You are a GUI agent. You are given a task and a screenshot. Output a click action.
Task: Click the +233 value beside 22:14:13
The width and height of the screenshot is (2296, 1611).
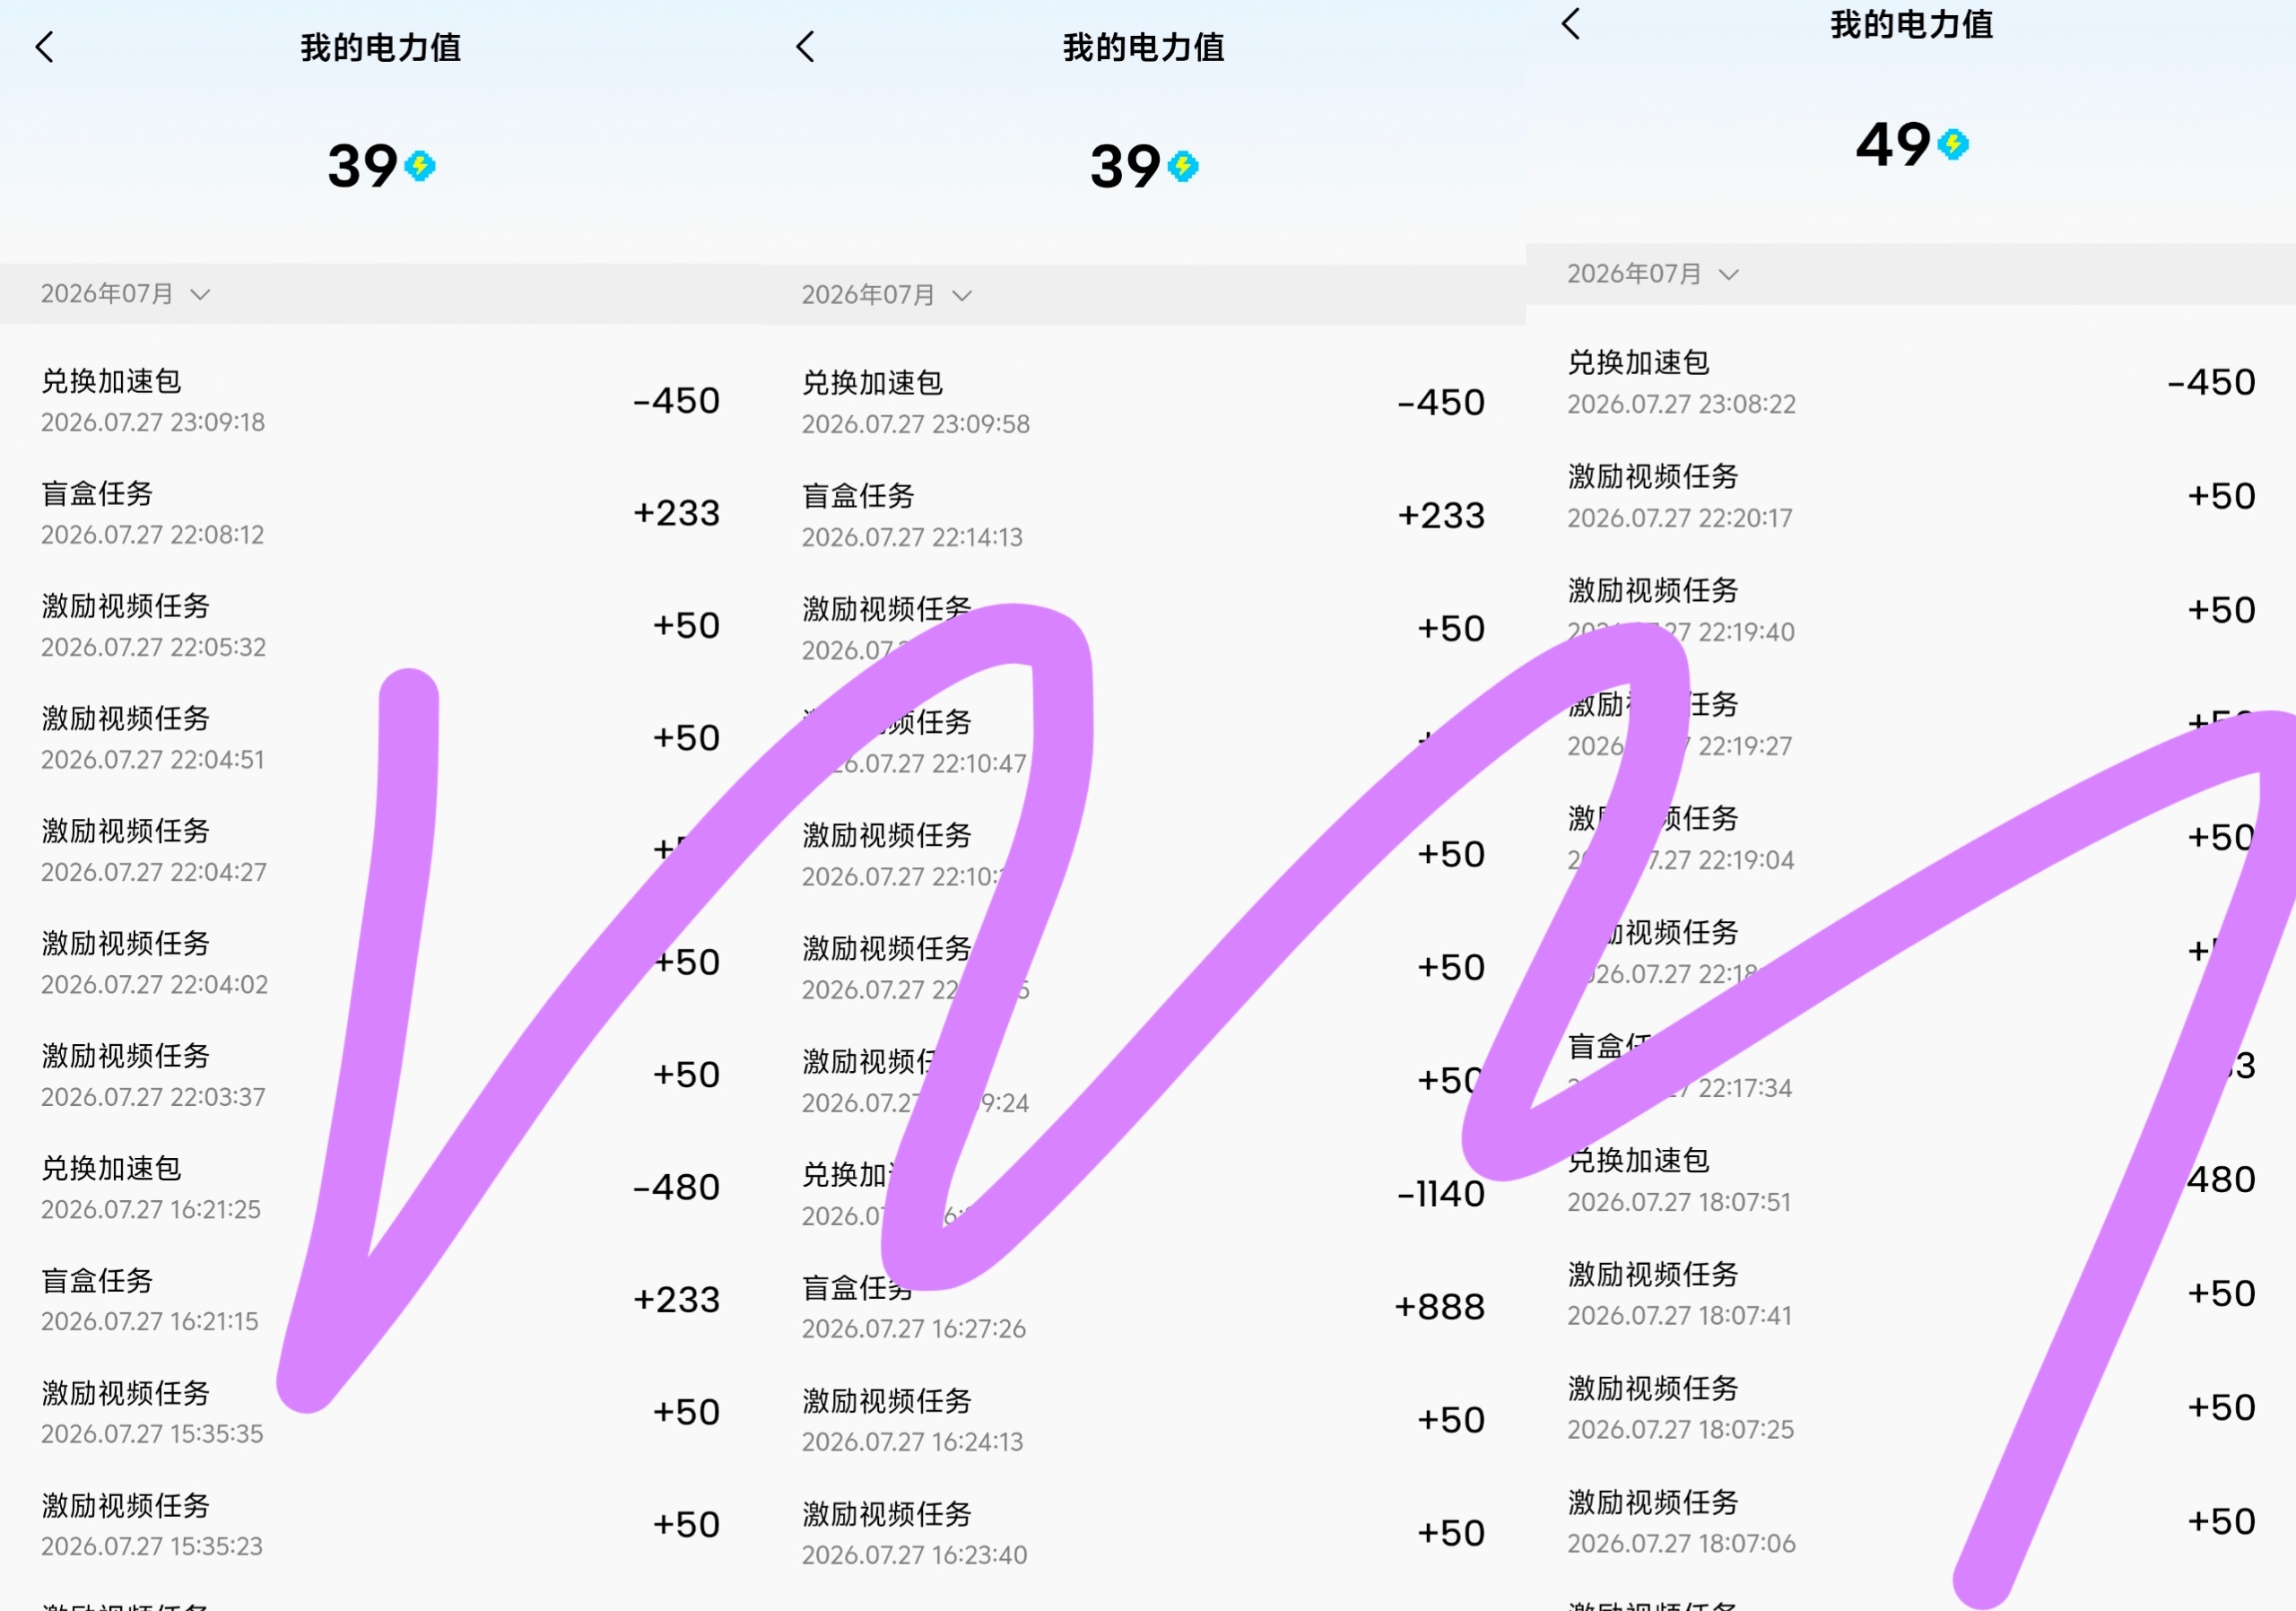1441,516
